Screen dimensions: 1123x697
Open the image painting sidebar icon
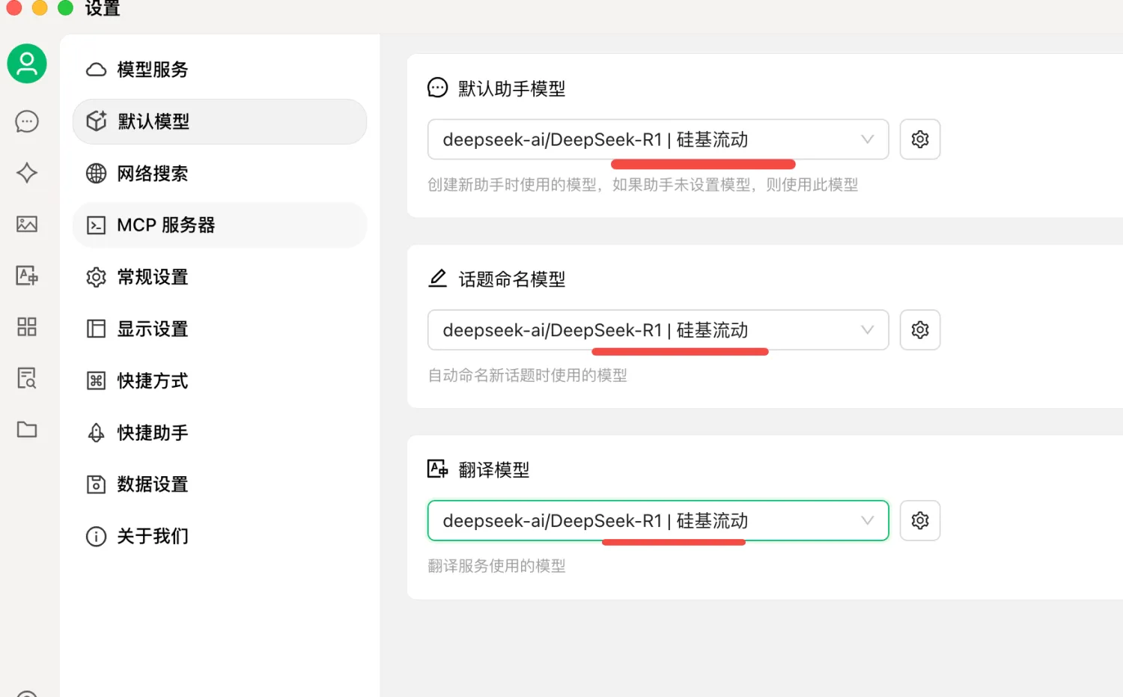27,224
